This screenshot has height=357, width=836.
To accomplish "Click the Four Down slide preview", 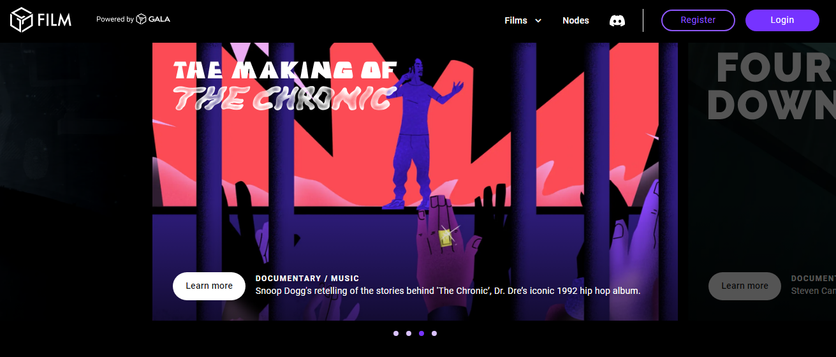I will 762,182.
